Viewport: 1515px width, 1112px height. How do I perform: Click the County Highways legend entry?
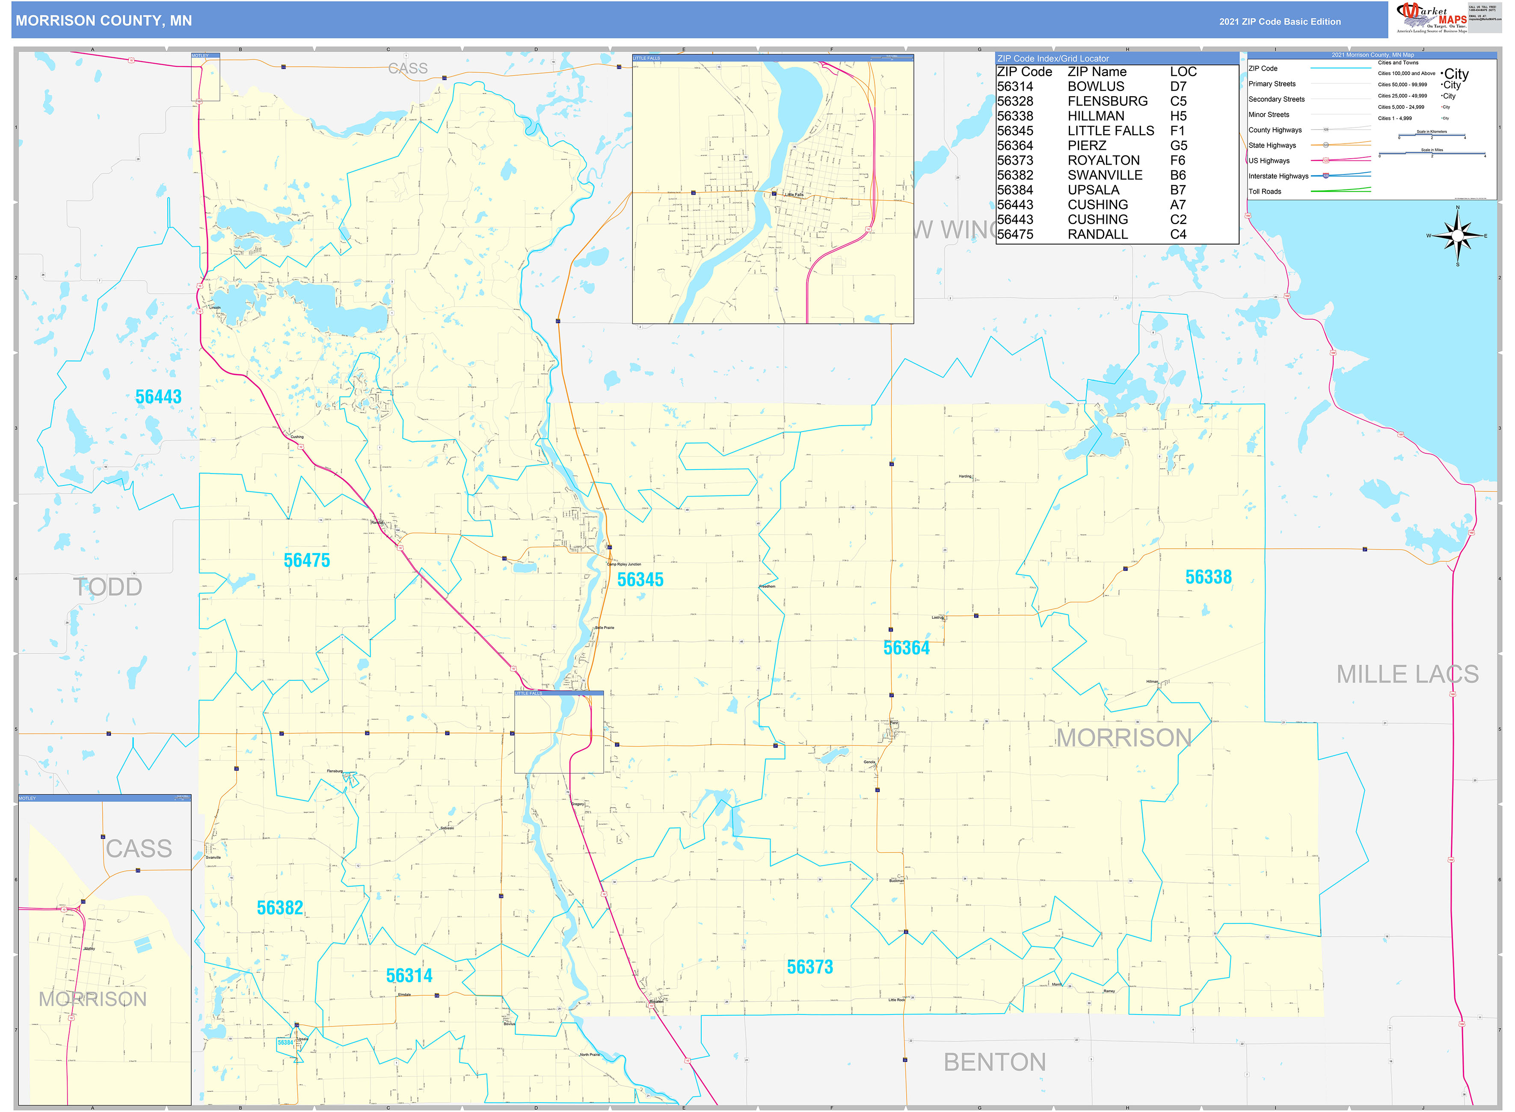tap(1275, 130)
